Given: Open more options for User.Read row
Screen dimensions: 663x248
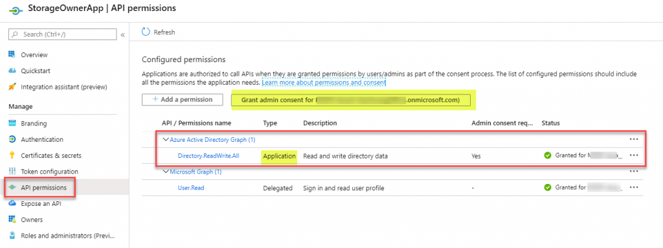Looking at the screenshot, I should [x=633, y=188].
